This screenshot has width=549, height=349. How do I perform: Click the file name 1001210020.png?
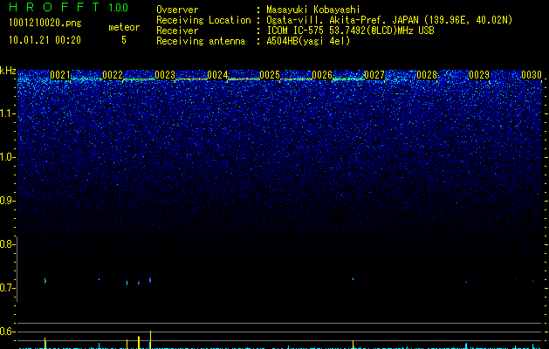click(45, 23)
